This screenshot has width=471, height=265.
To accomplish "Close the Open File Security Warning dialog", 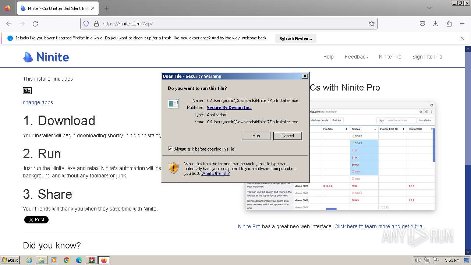I will point(305,76).
